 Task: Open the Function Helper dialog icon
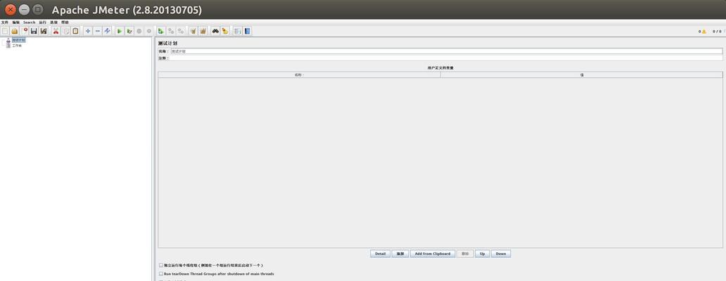238,31
